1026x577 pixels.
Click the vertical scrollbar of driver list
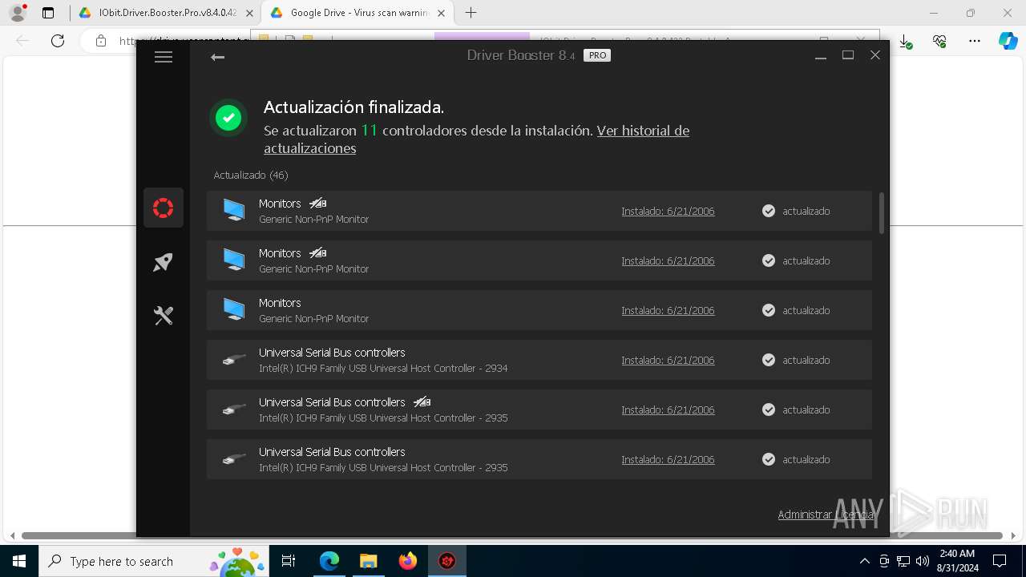click(882, 213)
